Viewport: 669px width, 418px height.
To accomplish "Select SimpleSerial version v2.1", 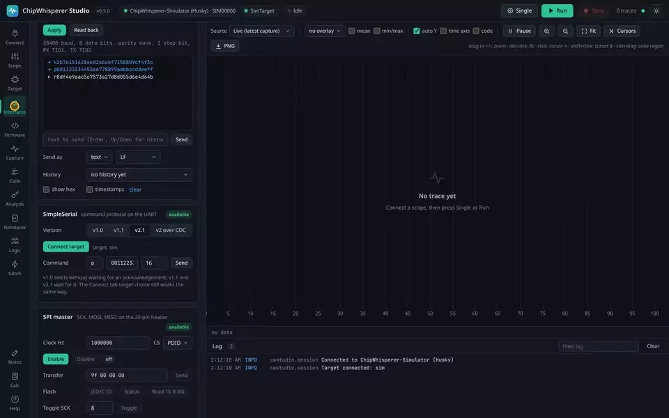I will [x=139, y=230].
